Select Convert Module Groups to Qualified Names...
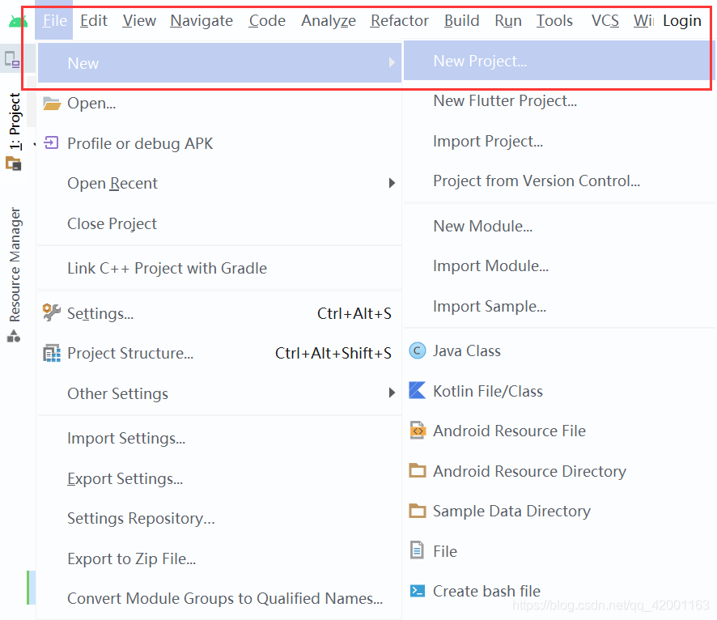The image size is (717, 620). pyautogui.click(x=219, y=598)
